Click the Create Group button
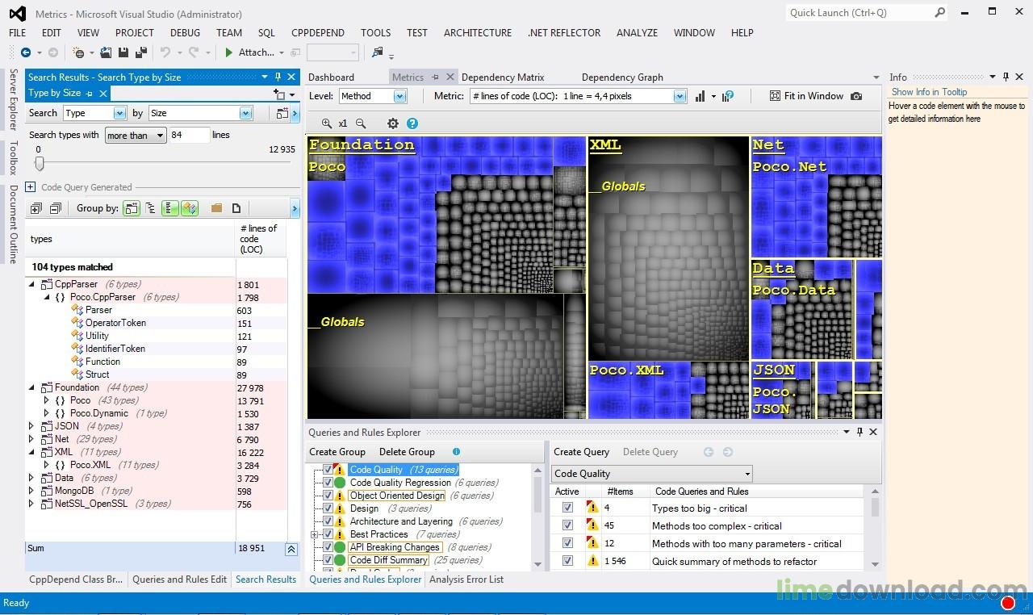 coord(337,452)
